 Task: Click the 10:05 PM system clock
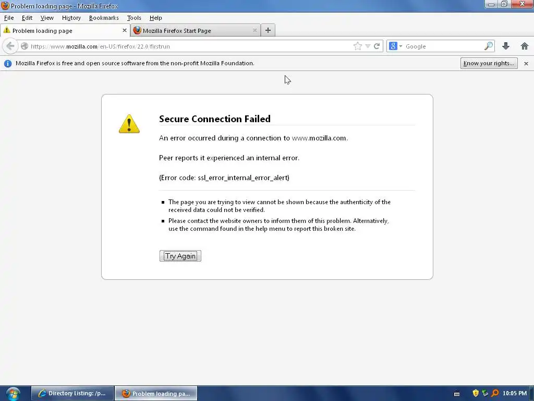coord(515,393)
